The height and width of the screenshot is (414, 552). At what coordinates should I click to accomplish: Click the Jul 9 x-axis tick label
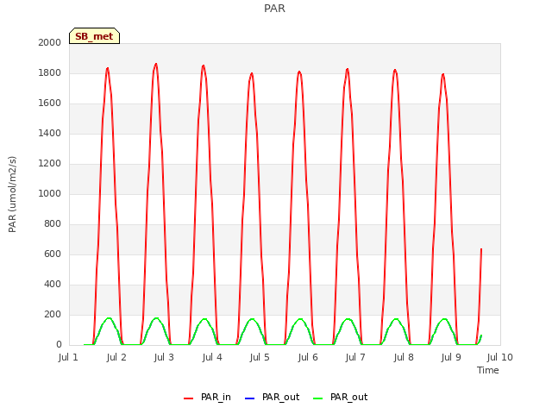point(451,357)
